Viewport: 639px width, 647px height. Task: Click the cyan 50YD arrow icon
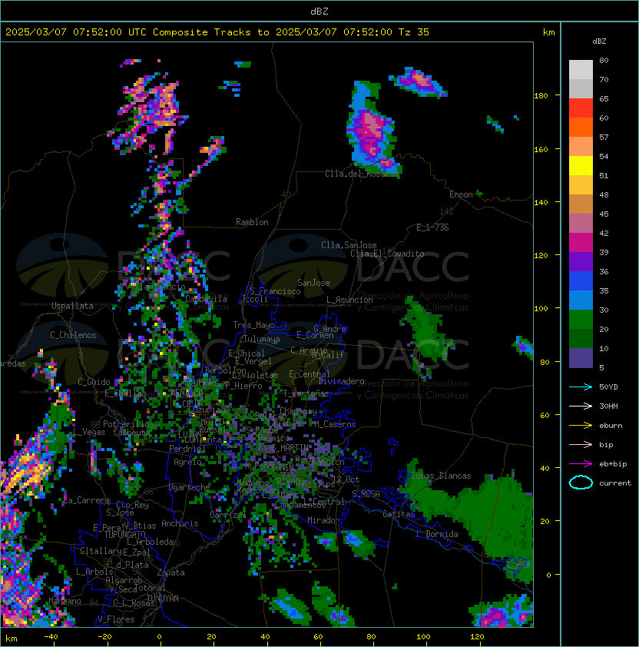point(581,387)
